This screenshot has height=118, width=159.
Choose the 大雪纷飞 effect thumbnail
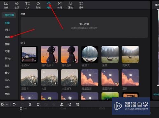point(70,78)
